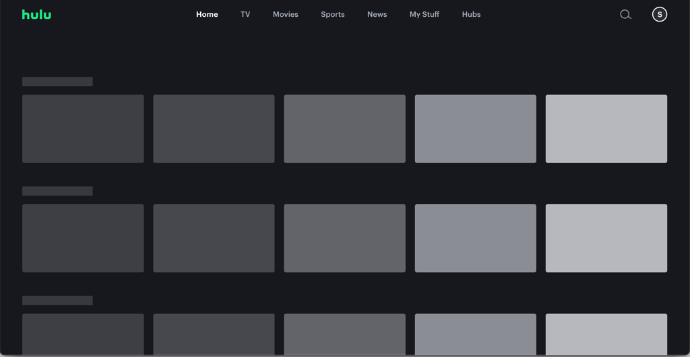Open the TV nav item

[245, 15]
